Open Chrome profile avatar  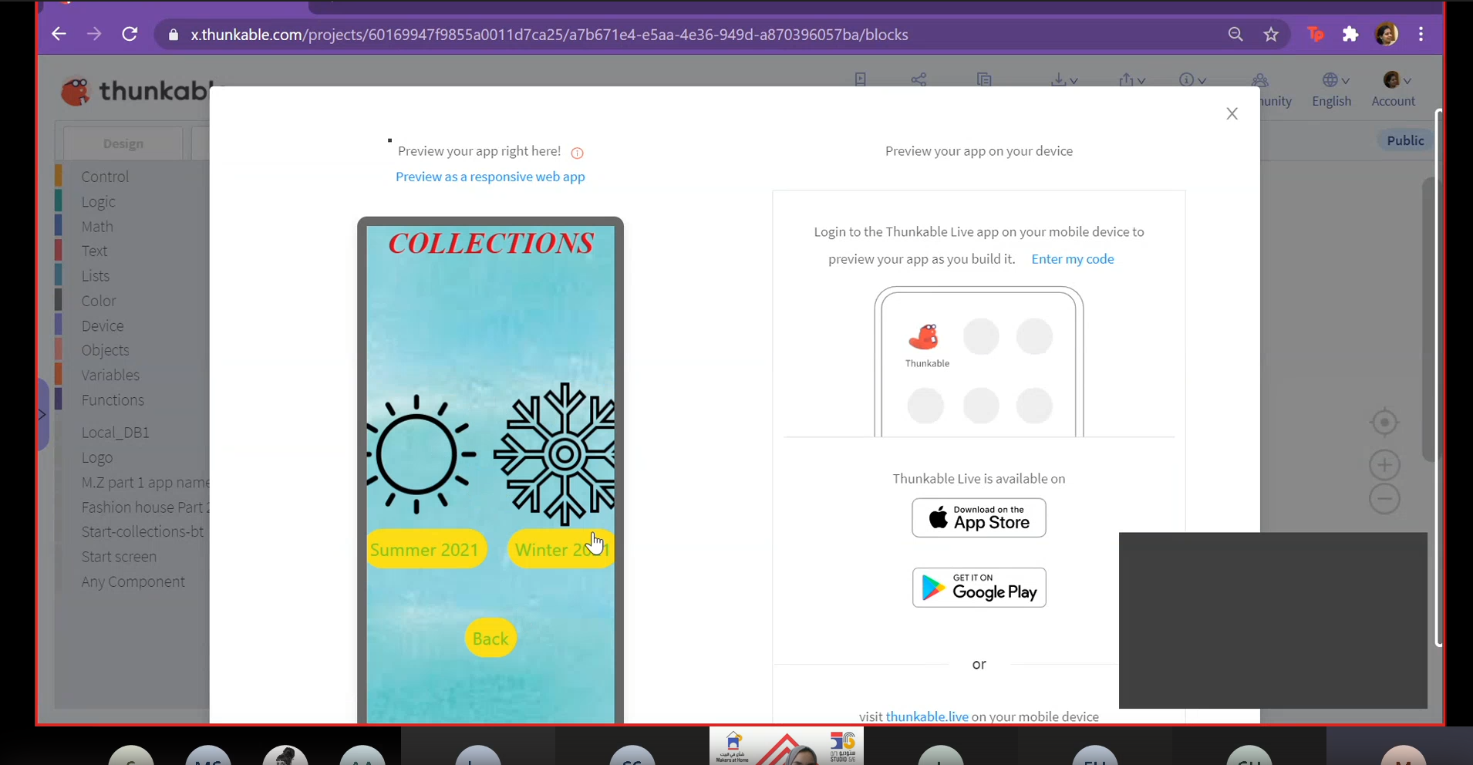[1387, 34]
